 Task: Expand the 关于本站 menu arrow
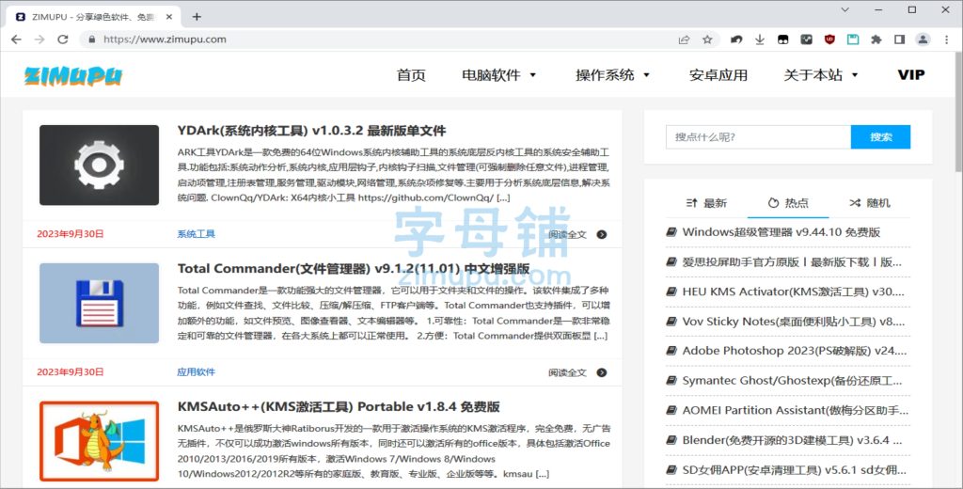pyautogui.click(x=854, y=75)
